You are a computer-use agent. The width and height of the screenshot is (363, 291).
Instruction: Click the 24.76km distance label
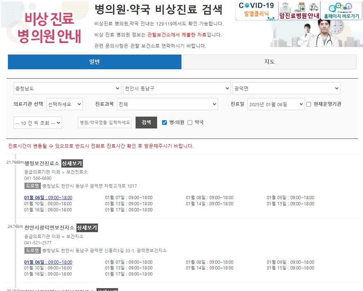(15, 226)
